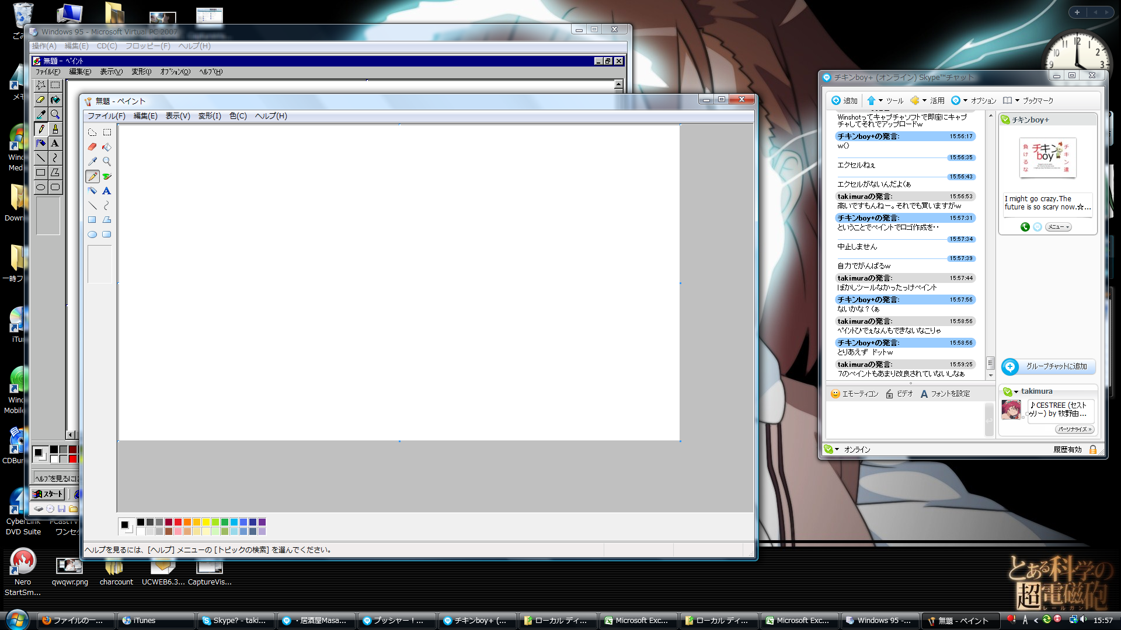Image resolution: width=1121 pixels, height=630 pixels.
Task: Select the eraser tool in Windows 95 Paint
Action: 40,100
